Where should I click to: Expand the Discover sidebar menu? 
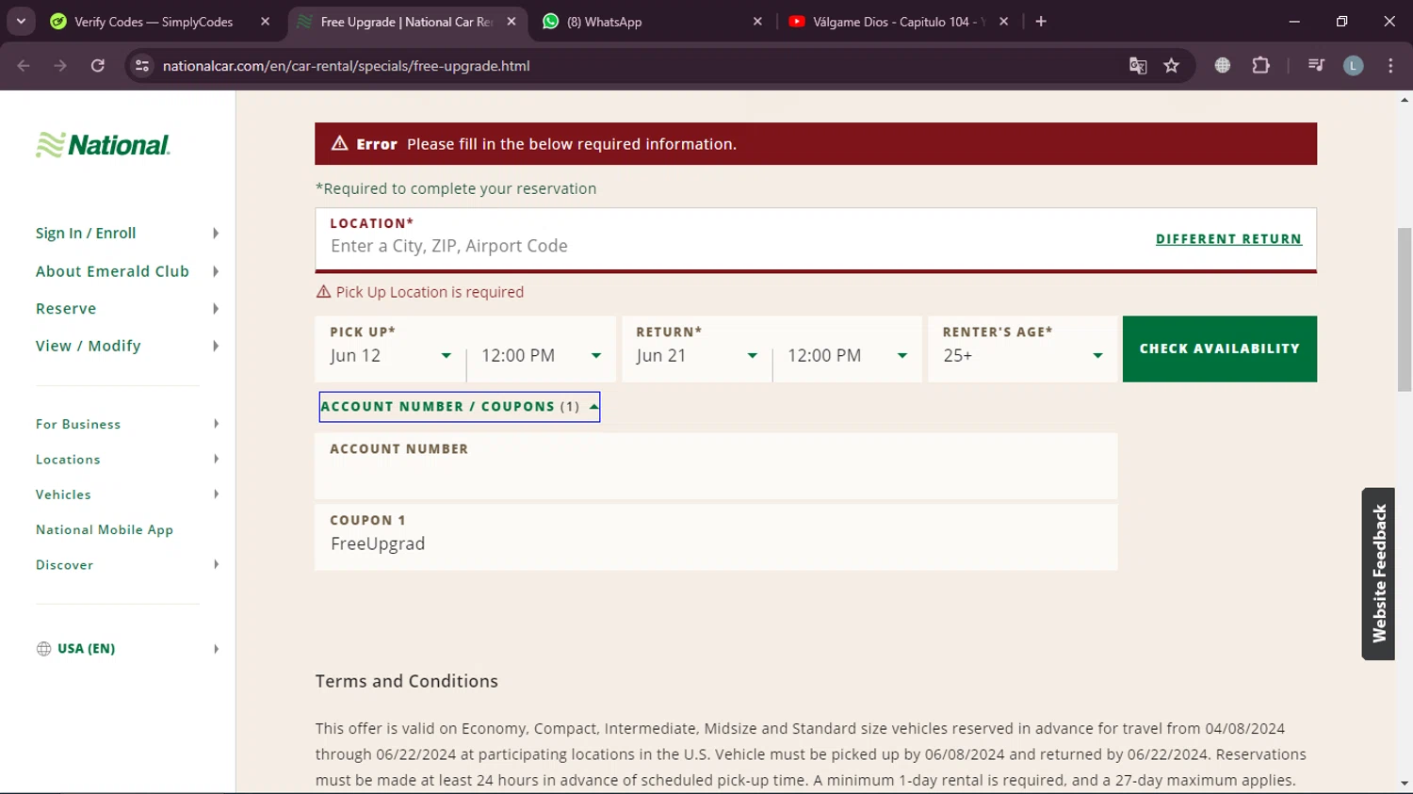point(127,565)
